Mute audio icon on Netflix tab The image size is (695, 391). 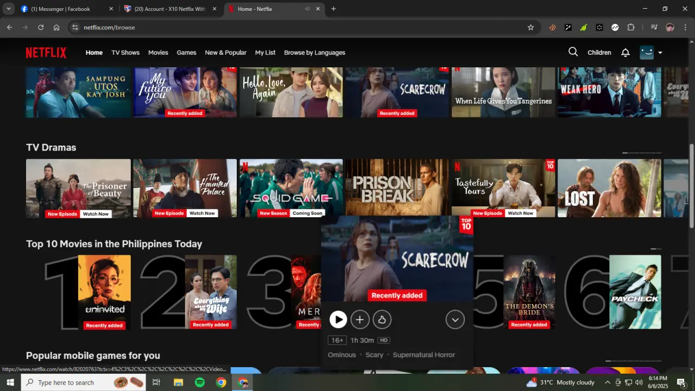[307, 9]
